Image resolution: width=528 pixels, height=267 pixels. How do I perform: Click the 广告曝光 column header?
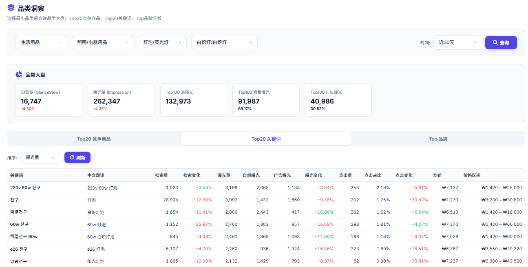pyautogui.click(x=283, y=175)
